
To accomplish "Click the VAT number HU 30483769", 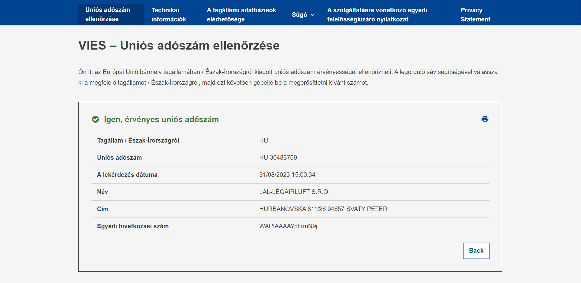I will tap(278, 158).
